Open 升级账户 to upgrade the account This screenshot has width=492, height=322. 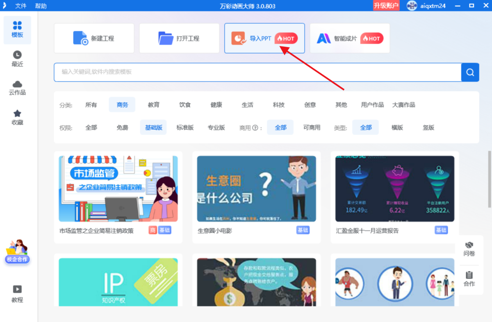pyautogui.click(x=386, y=6)
